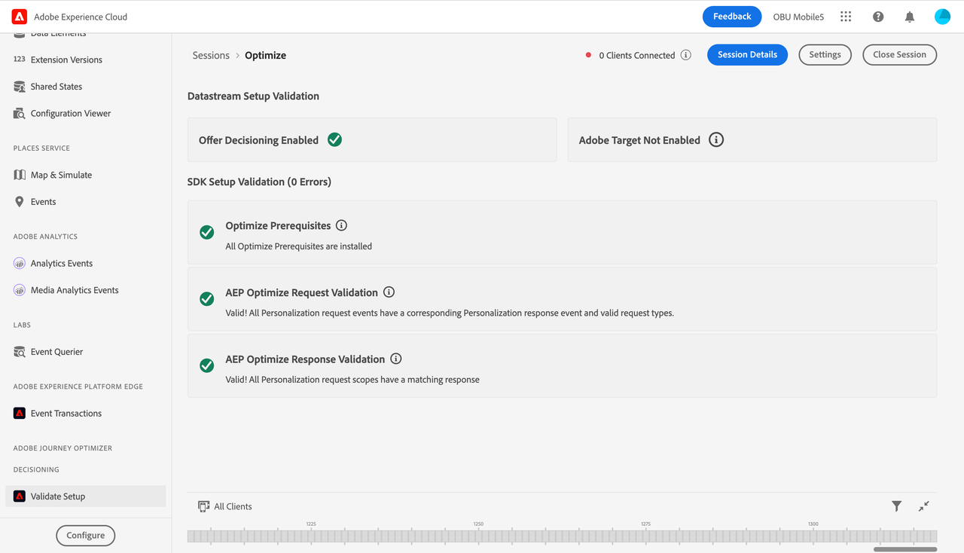Select Validate Setup in sidebar

(86, 496)
